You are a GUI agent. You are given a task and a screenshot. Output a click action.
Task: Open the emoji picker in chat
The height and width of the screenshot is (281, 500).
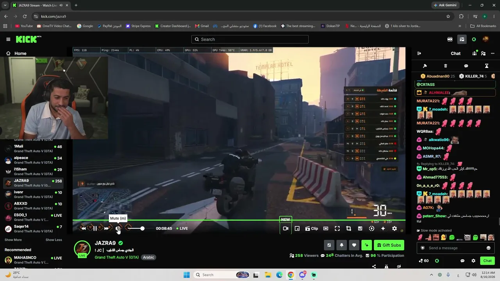coord(488,248)
